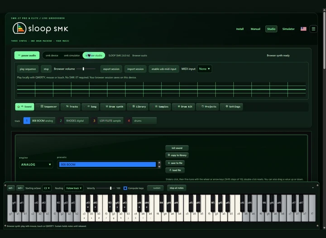Screen dimensions: 326x238
Task: Click the sequence waveform grid display
Action: click(161, 90)
